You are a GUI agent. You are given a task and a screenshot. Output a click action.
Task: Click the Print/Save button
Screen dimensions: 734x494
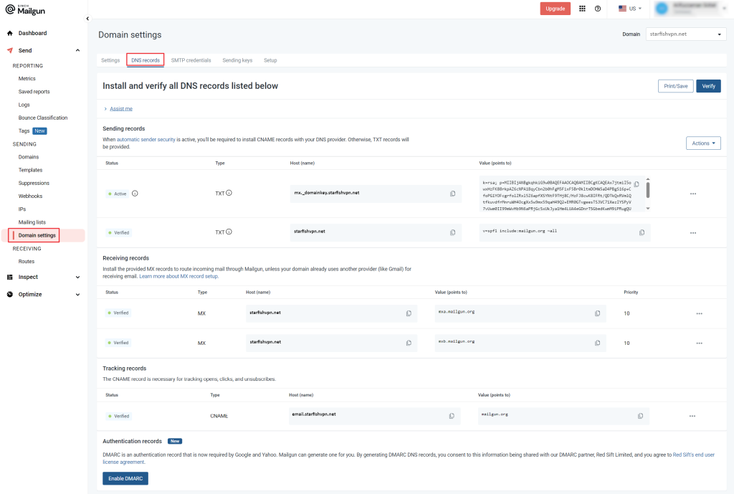coord(675,86)
